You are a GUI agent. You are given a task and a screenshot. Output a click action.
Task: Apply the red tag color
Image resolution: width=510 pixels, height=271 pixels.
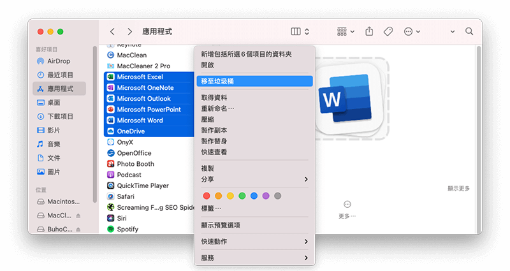click(206, 196)
